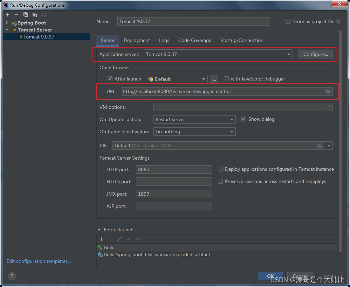Collapse the Tomcat Server tree node
Image resolution: width=350 pixels, height=287 pixels.
[x=7, y=30]
